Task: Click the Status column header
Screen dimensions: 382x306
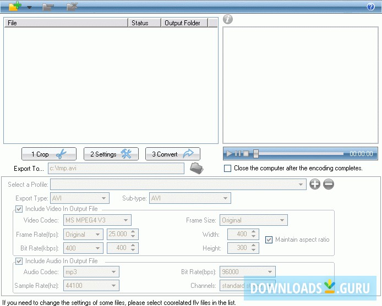Action: (144, 23)
